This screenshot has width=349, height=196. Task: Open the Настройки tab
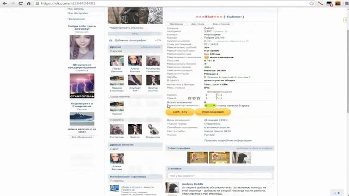[176, 24]
